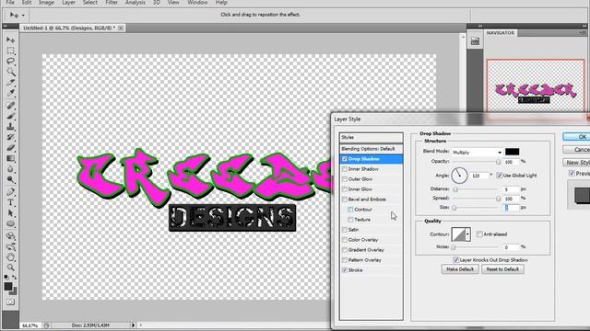This screenshot has height=331, width=590.
Task: Open the status bar info arrow menu
Action: point(133,325)
